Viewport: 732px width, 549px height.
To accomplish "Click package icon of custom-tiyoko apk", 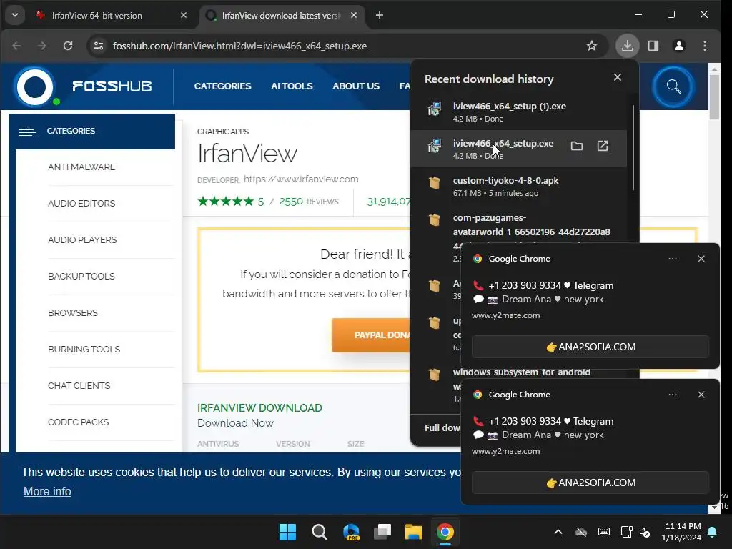I will [435, 182].
